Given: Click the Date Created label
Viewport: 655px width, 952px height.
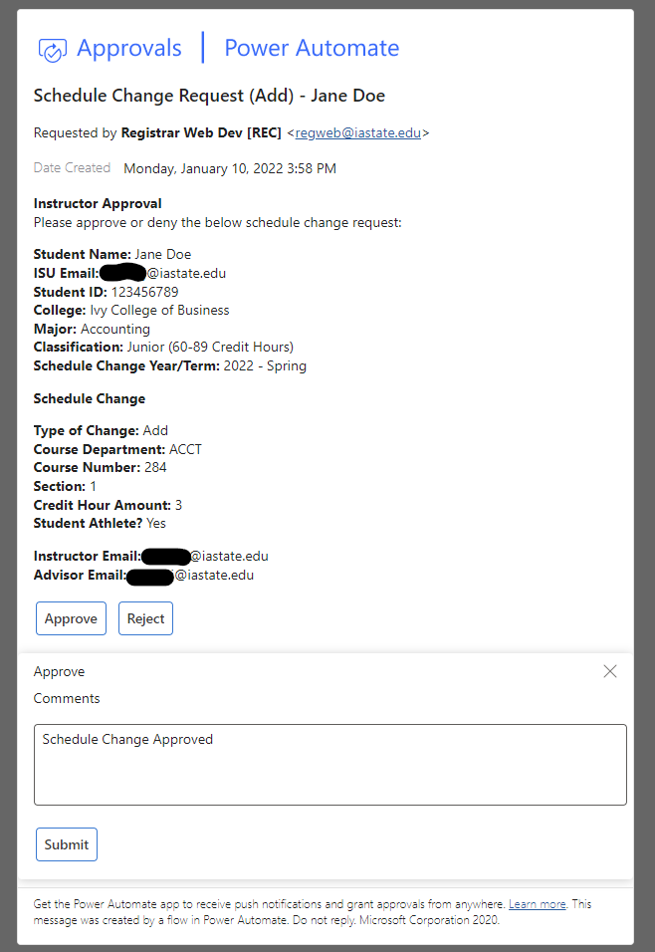Looking at the screenshot, I should [x=72, y=168].
